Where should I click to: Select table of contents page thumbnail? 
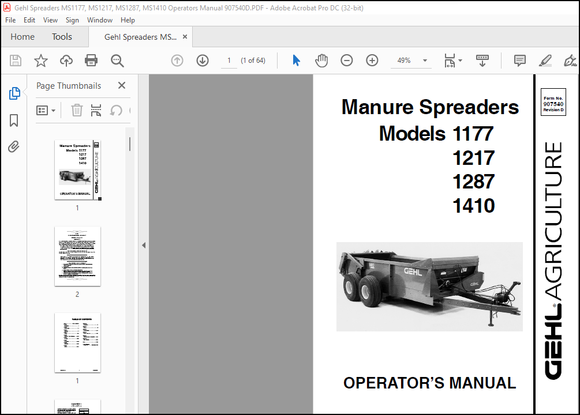tap(78, 342)
